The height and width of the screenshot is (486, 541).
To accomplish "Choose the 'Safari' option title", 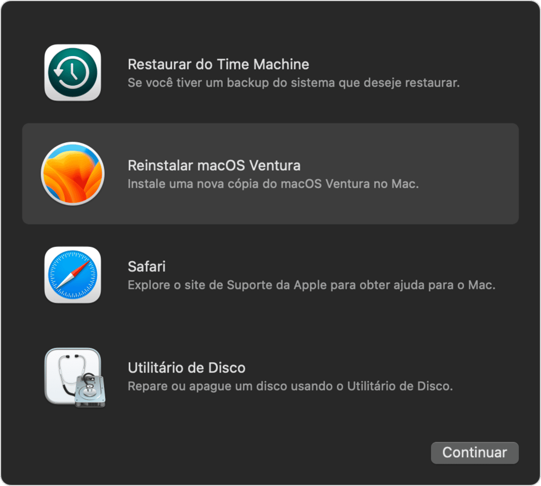I will click(147, 267).
